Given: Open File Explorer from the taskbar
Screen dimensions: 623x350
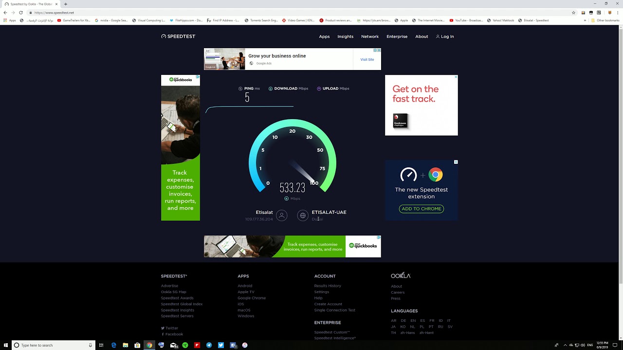Looking at the screenshot, I should coord(126,345).
